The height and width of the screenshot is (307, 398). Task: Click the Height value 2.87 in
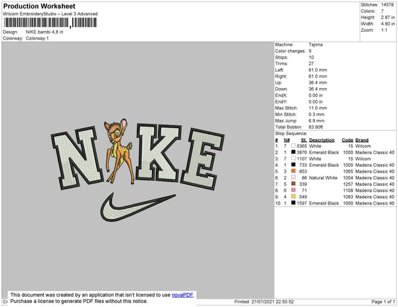388,17
